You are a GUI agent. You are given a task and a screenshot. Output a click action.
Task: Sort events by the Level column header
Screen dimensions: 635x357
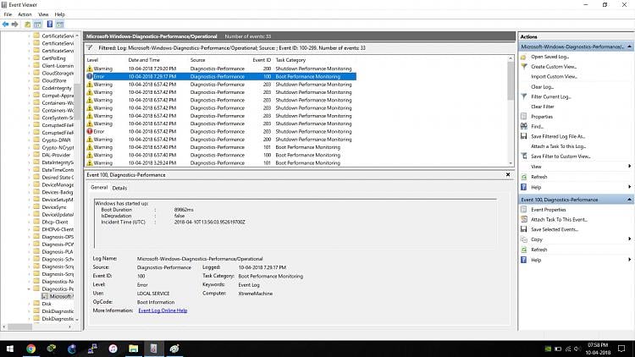point(92,60)
